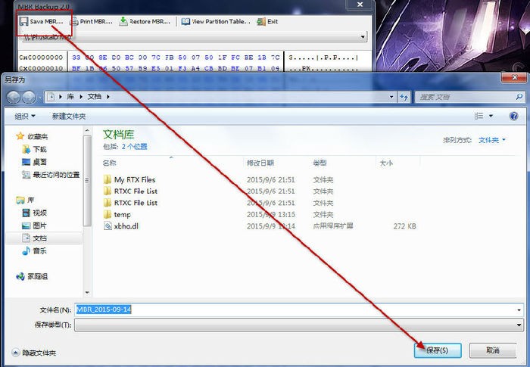Change sort order via 文件夹 dropdown

(493, 140)
